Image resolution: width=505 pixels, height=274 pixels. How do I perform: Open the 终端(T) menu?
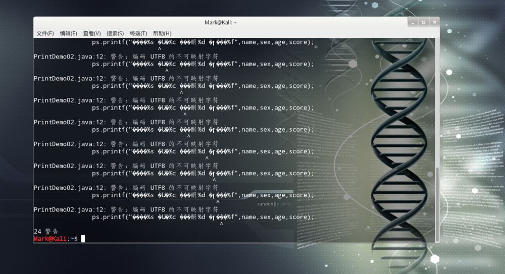pyautogui.click(x=138, y=33)
